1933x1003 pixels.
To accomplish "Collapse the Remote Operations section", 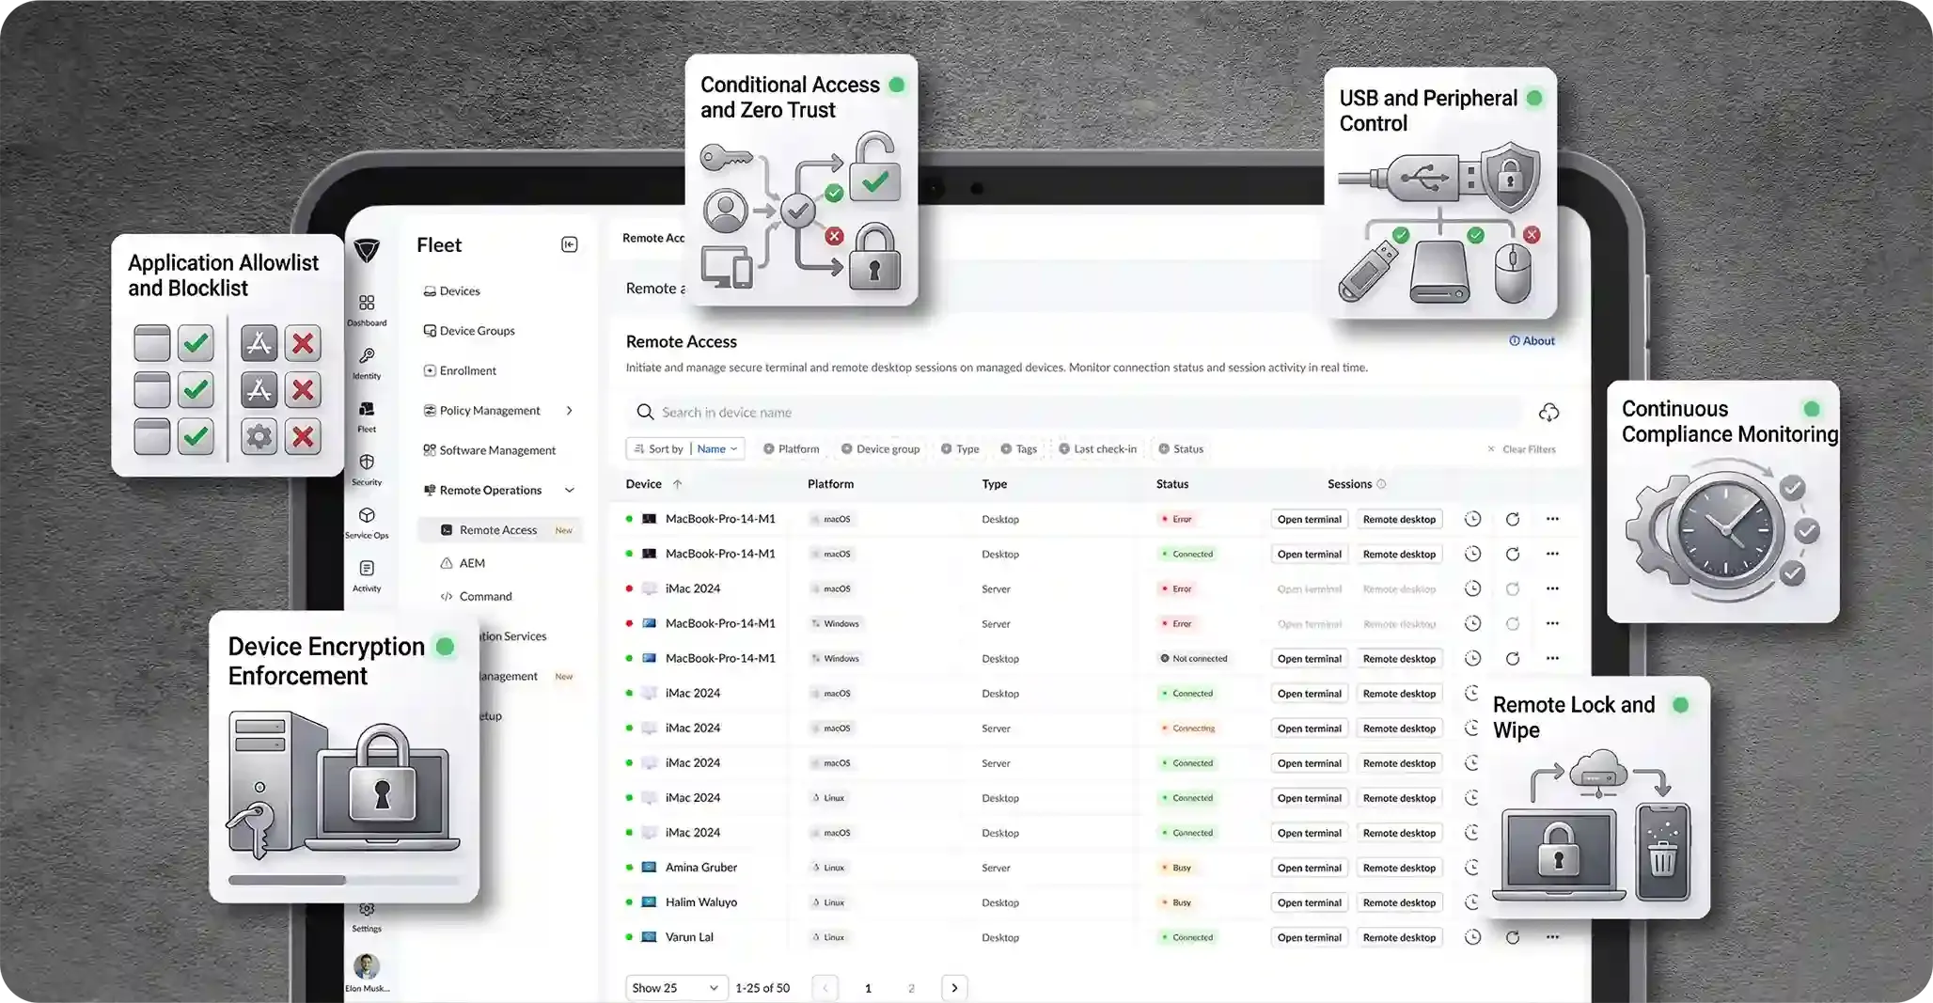I will [570, 490].
